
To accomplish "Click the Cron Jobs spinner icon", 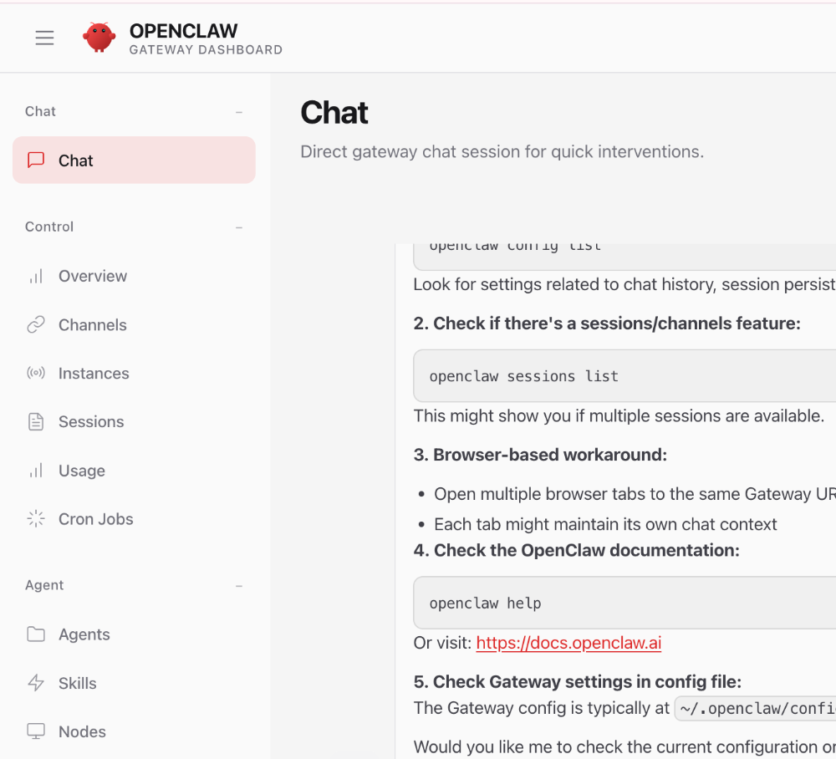I will (x=36, y=519).
